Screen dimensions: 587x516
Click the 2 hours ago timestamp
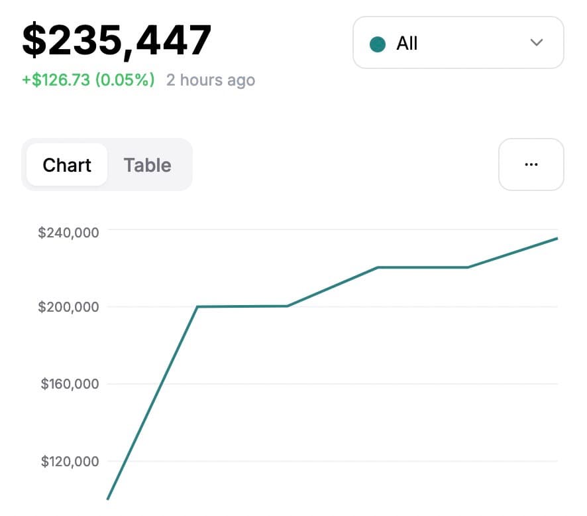[x=210, y=80]
